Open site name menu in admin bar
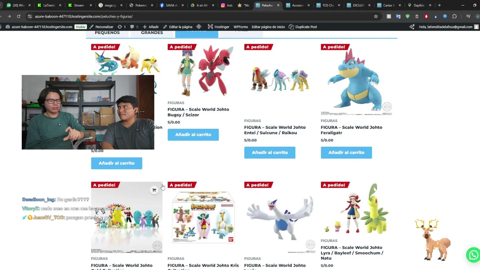 [x=39, y=27]
